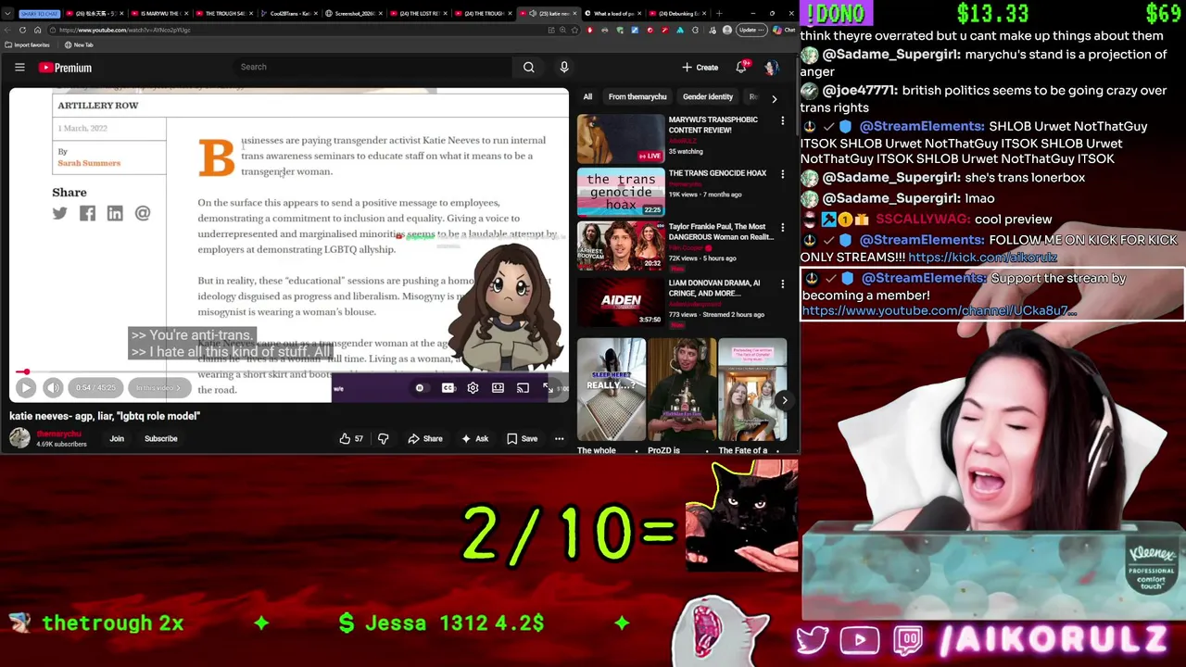Share the article on Twitter
Screen dimensions: 1186x667
tap(60, 213)
